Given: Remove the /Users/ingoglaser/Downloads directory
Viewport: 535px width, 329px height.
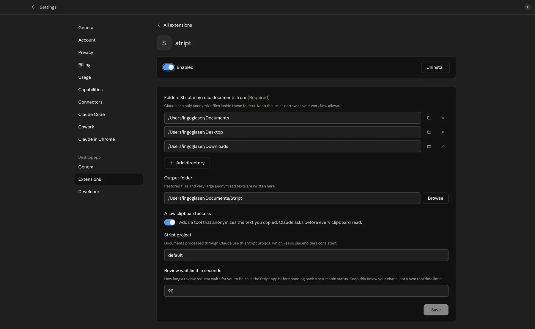Looking at the screenshot, I should pyautogui.click(x=443, y=146).
